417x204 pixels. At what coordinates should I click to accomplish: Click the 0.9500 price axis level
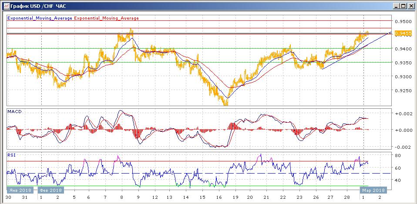coord(402,21)
